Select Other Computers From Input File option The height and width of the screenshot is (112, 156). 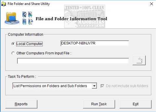point(13,53)
